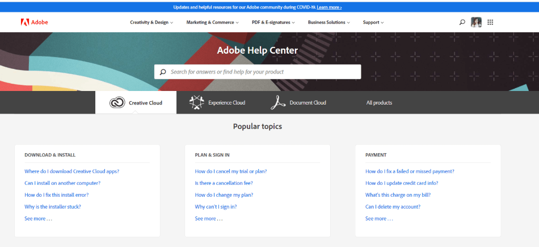Click the Document Cloud Acrobat icon

pos(278,102)
